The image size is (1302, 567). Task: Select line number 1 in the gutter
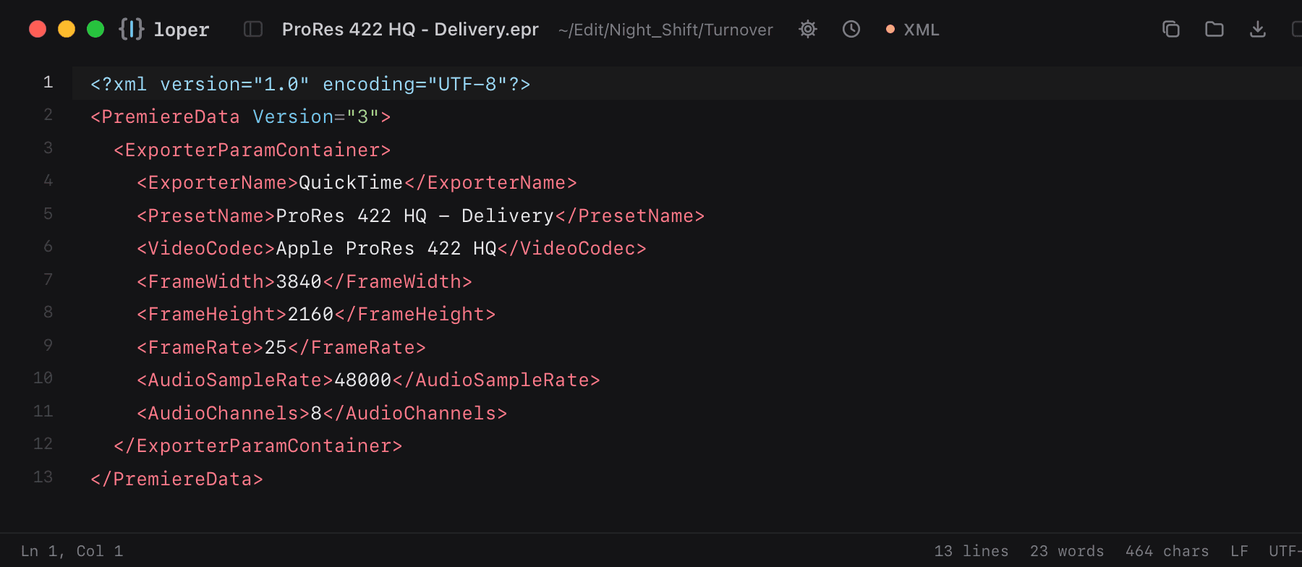(x=48, y=82)
